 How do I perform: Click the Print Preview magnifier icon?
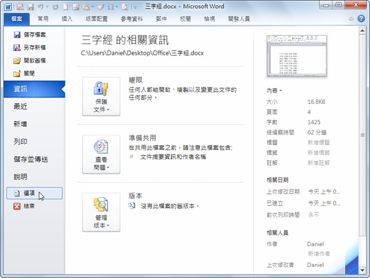click(x=125, y=7)
